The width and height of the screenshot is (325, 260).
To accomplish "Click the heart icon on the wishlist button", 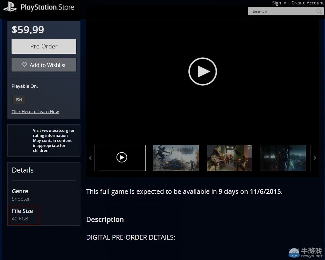I will click(25, 65).
